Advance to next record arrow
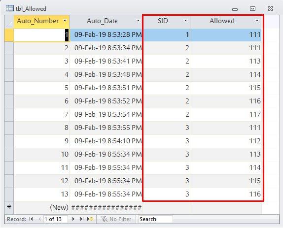Image resolution: width=283 pixels, height=228 pixels. point(73,219)
